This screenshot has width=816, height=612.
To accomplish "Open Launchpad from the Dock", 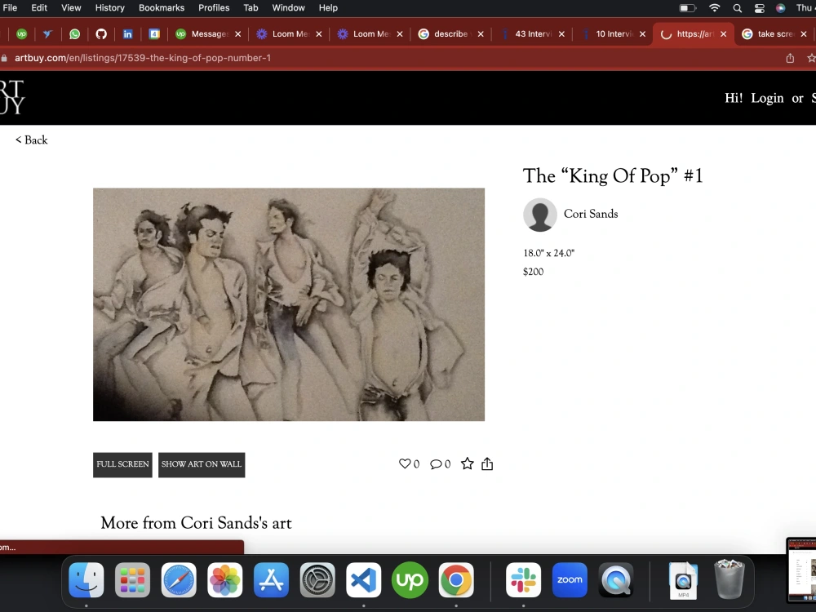I will 132,579.
